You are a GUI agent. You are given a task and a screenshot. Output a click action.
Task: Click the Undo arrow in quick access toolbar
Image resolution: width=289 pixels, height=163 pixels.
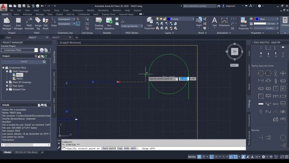coord(42,6)
